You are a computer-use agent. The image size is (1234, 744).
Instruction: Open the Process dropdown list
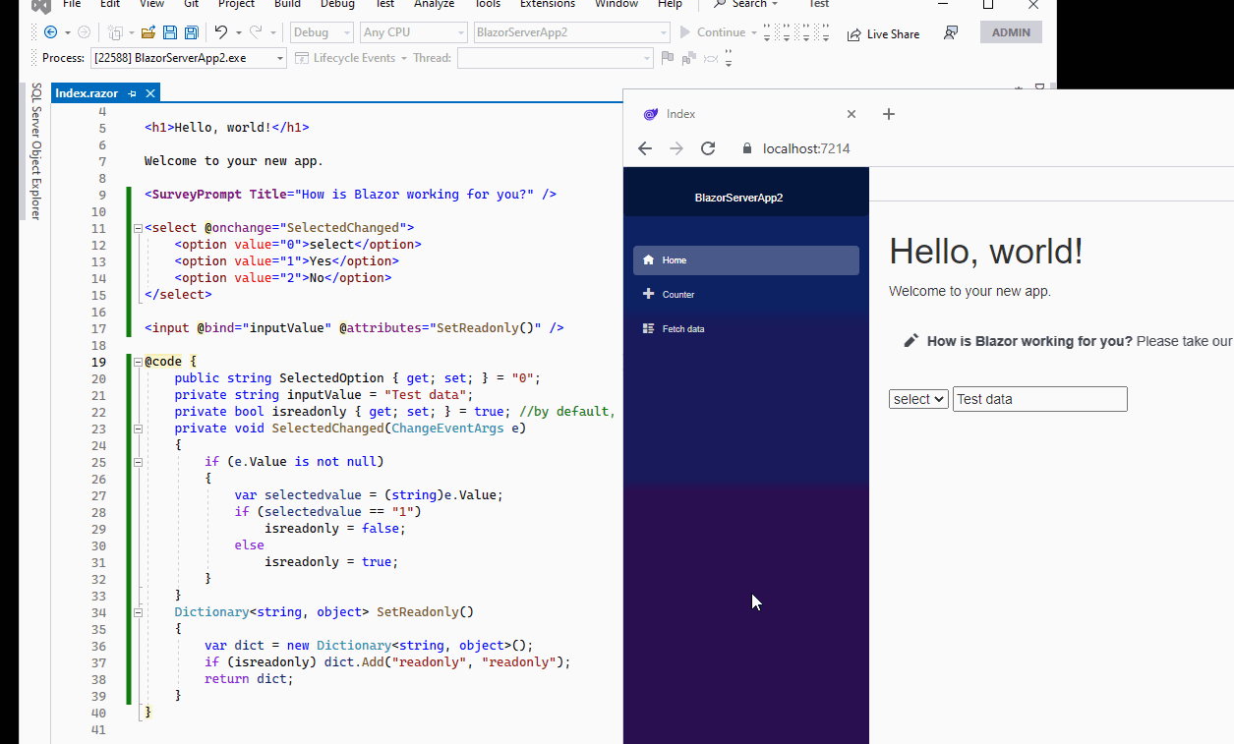tap(280, 58)
